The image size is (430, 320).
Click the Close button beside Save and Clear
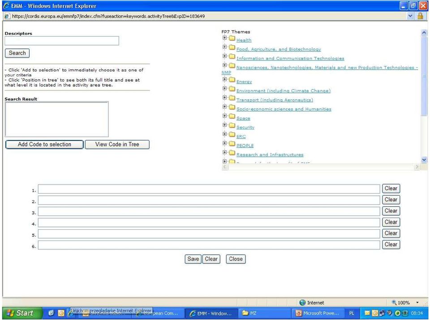coord(236,259)
